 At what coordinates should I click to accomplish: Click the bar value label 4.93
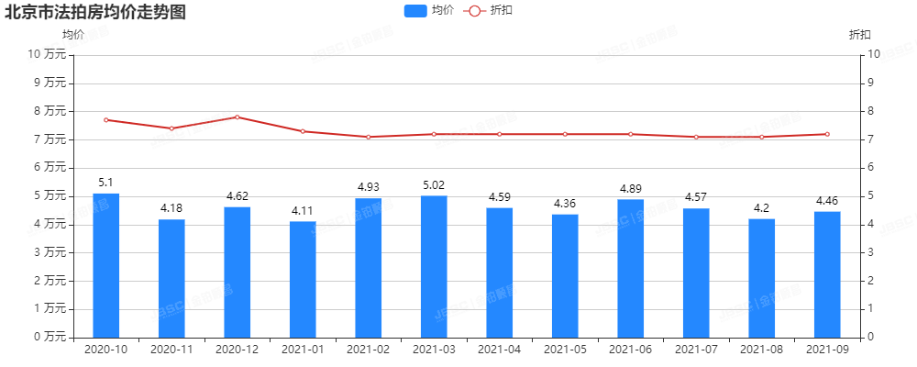coord(369,187)
